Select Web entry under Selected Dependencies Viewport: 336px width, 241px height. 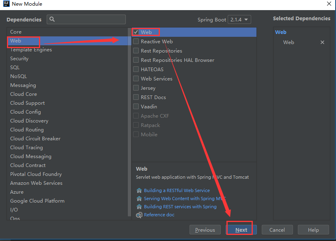click(289, 42)
